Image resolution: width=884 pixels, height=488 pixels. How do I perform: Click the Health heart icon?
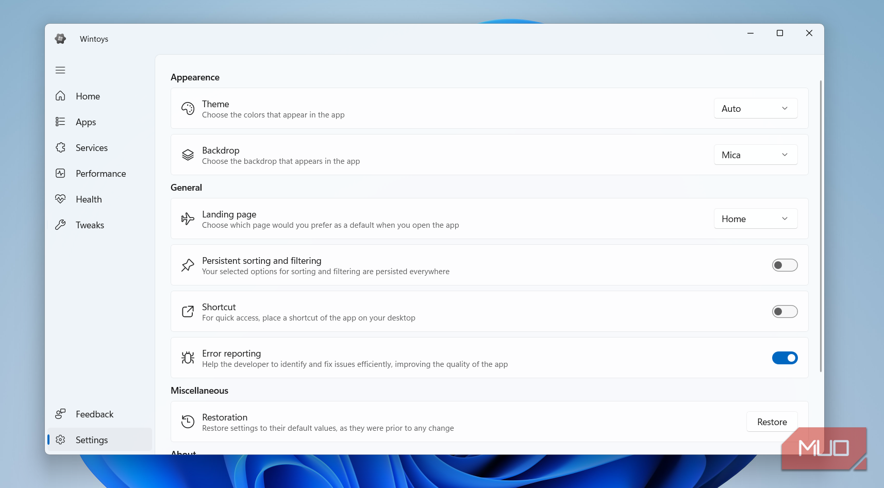coord(60,199)
